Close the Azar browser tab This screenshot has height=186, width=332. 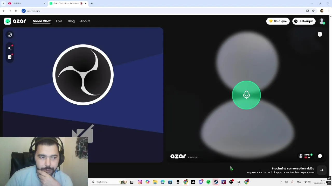tap(85, 3)
